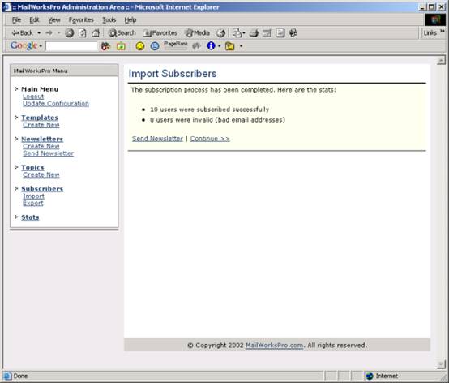The height and width of the screenshot is (383, 449).
Task: Open the page info dropdown arrow
Action: pyautogui.click(x=220, y=46)
